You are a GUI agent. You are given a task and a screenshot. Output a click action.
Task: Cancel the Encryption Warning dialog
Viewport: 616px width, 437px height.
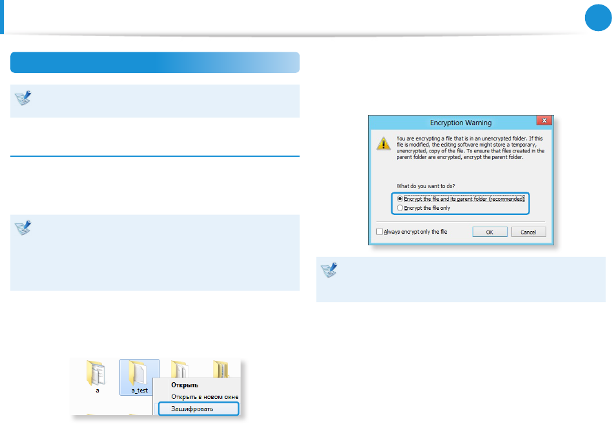tap(528, 232)
